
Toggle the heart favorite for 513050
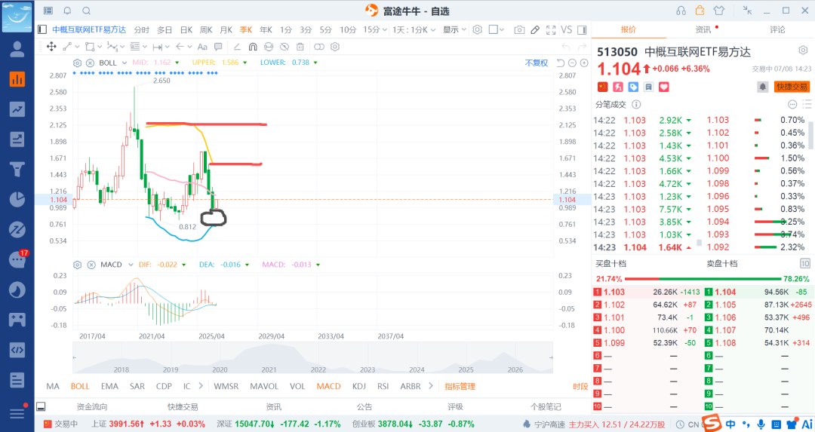[664, 87]
